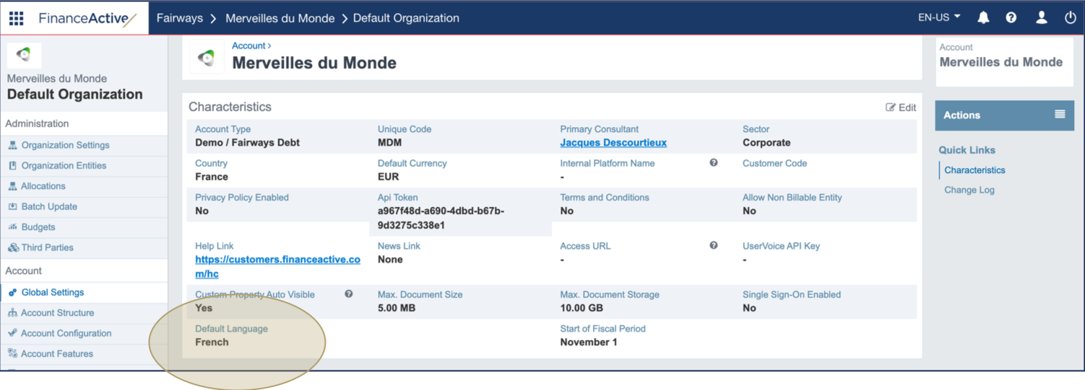Click the Organization Entities sidebar icon

pos(13,166)
